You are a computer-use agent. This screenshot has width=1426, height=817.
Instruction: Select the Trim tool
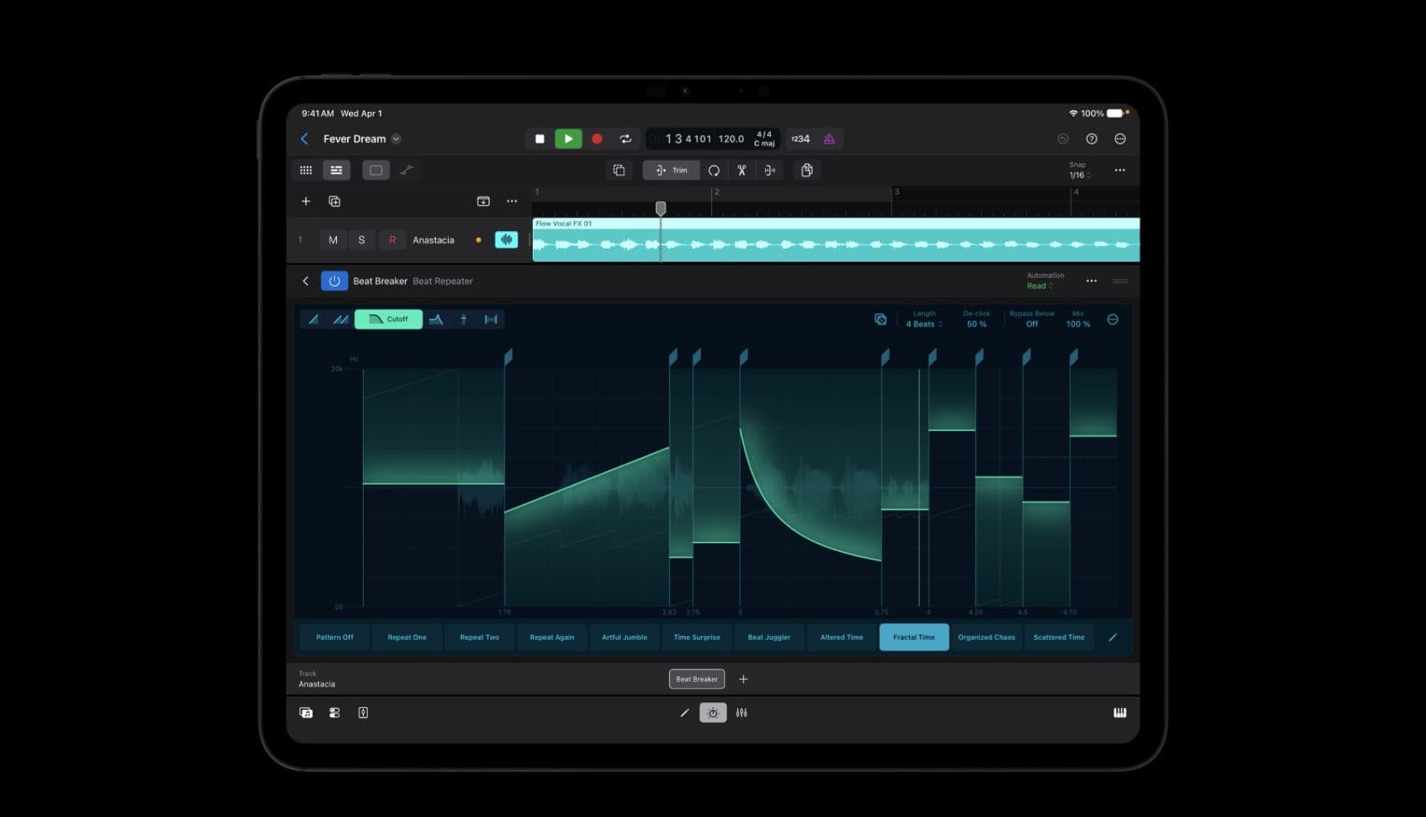click(x=671, y=170)
